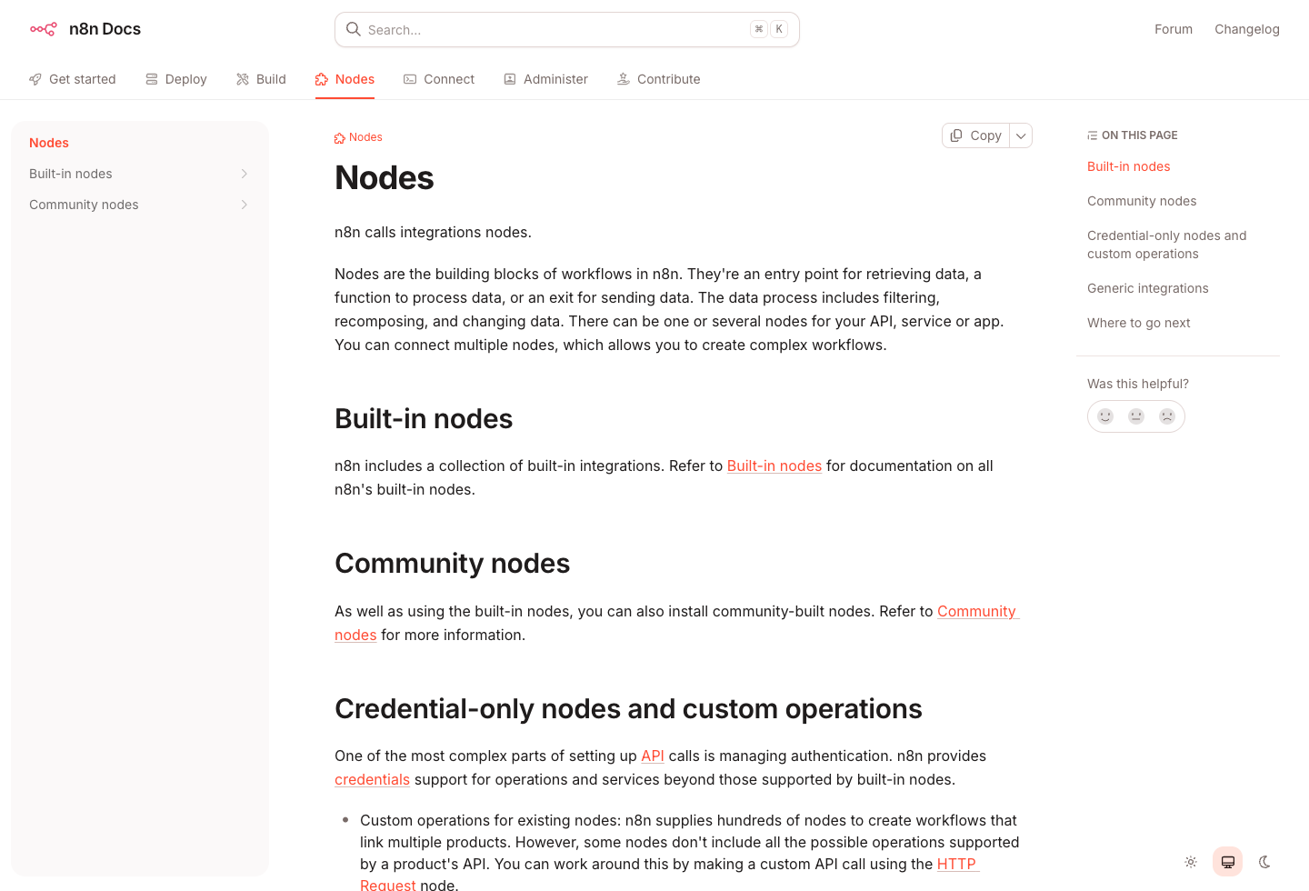Image resolution: width=1309 pixels, height=891 pixels.
Task: Jump to Where to go next
Action: [x=1138, y=323]
